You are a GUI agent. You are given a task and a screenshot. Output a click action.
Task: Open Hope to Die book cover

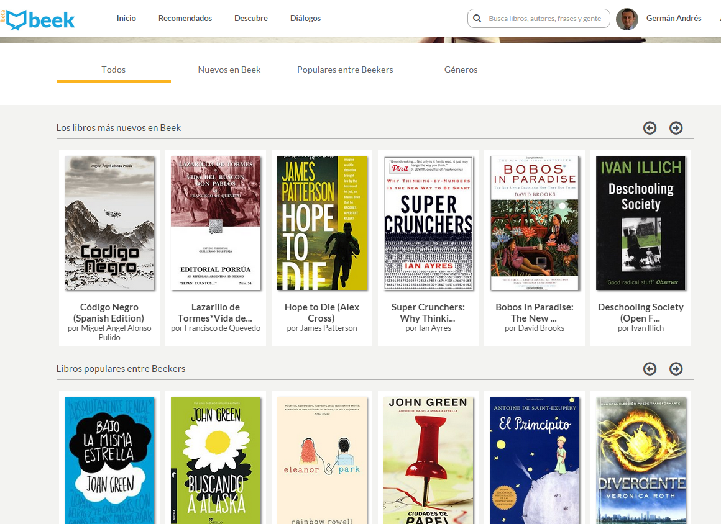click(322, 223)
